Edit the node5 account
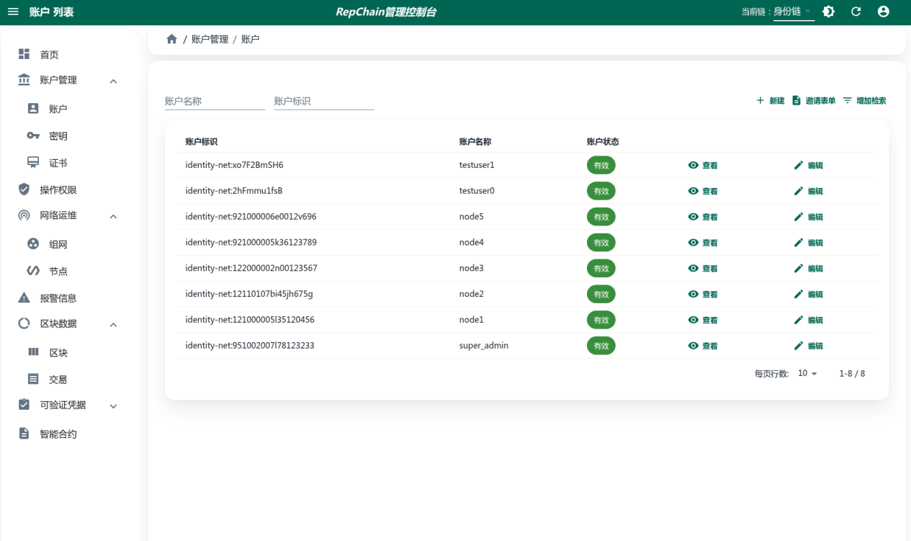Viewport: 911px width, 541px height. tap(808, 217)
